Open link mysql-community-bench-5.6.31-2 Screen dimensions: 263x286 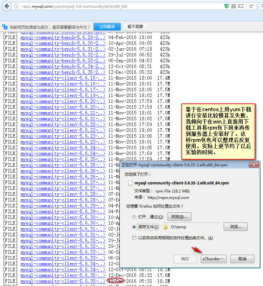63,49
